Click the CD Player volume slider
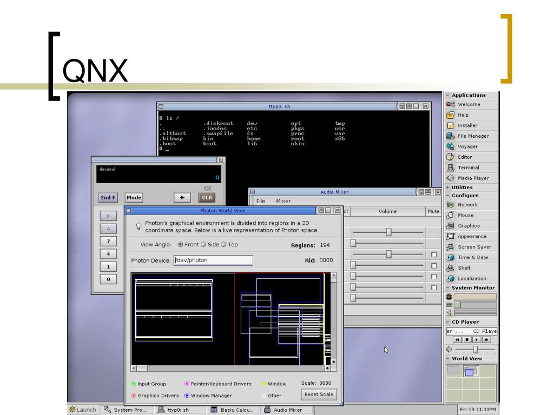 click(x=475, y=350)
